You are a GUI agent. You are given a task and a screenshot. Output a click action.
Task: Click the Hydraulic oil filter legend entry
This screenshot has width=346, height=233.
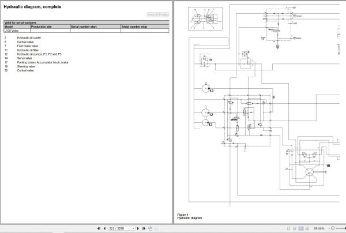pyautogui.click(x=28, y=50)
